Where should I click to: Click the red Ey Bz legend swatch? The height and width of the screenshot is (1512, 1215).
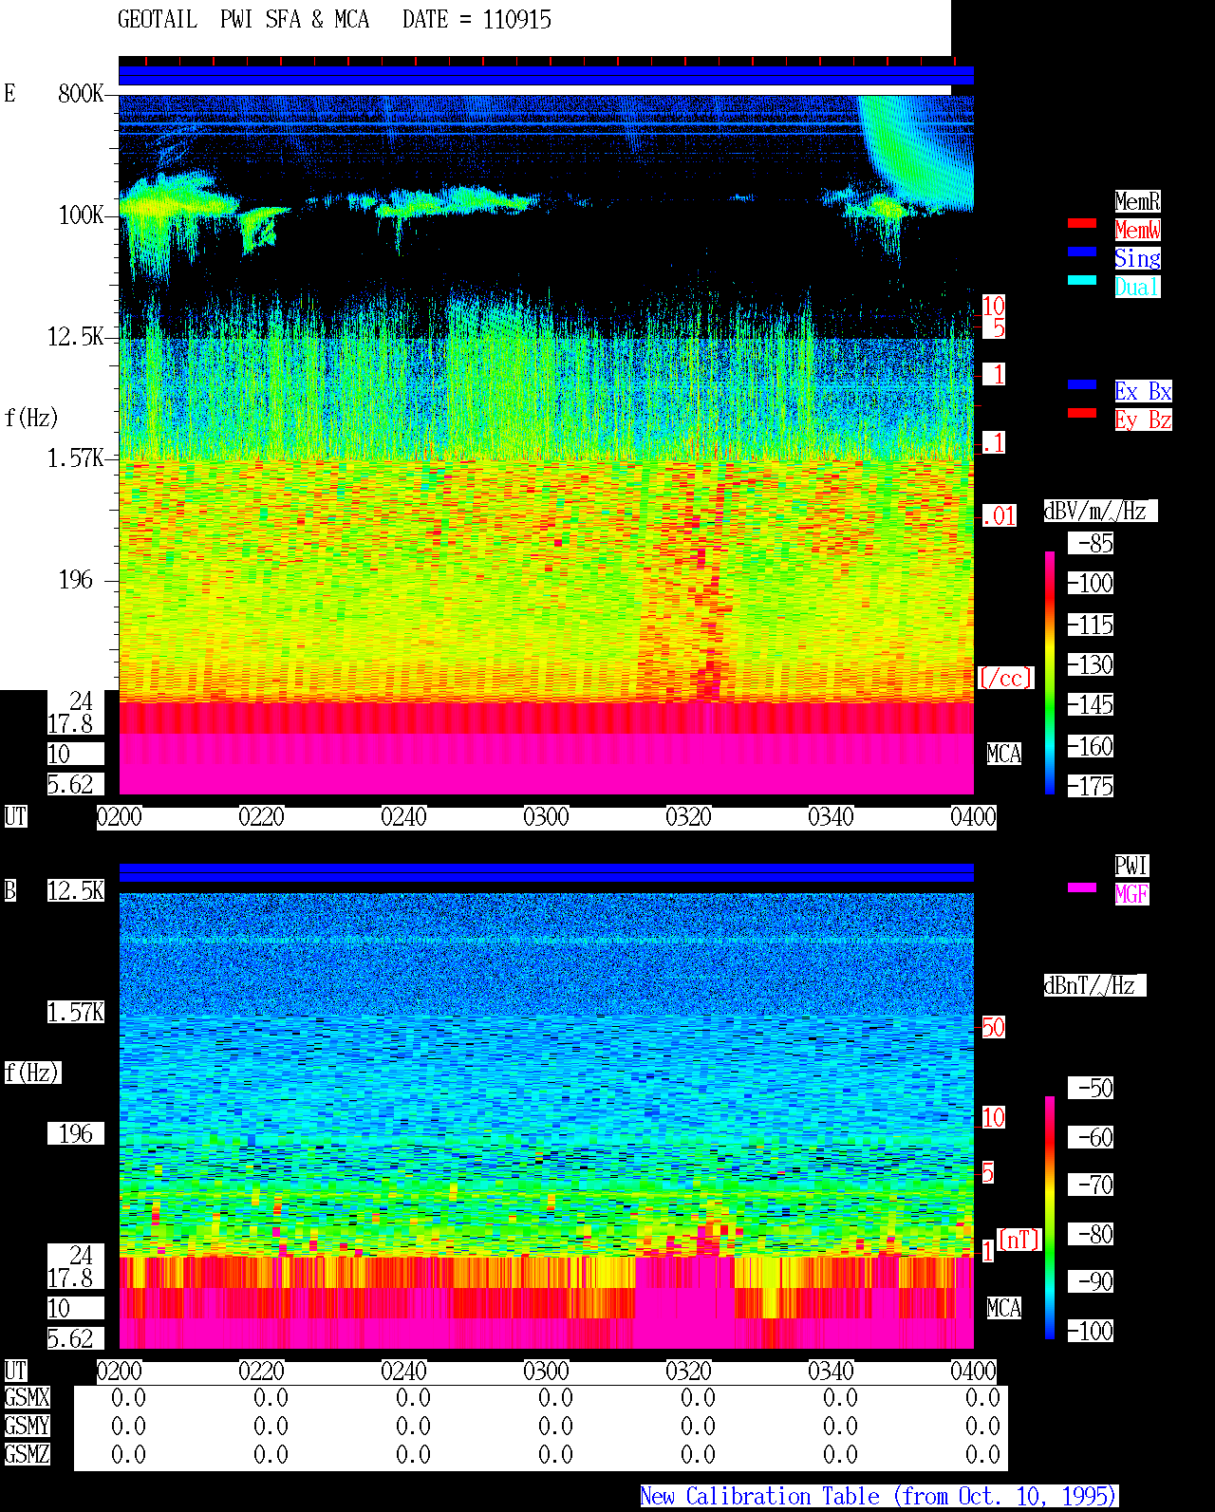1082,413
